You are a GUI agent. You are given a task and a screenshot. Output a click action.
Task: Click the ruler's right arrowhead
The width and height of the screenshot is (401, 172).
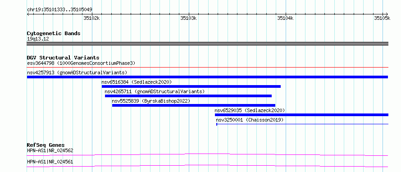click(387, 14)
